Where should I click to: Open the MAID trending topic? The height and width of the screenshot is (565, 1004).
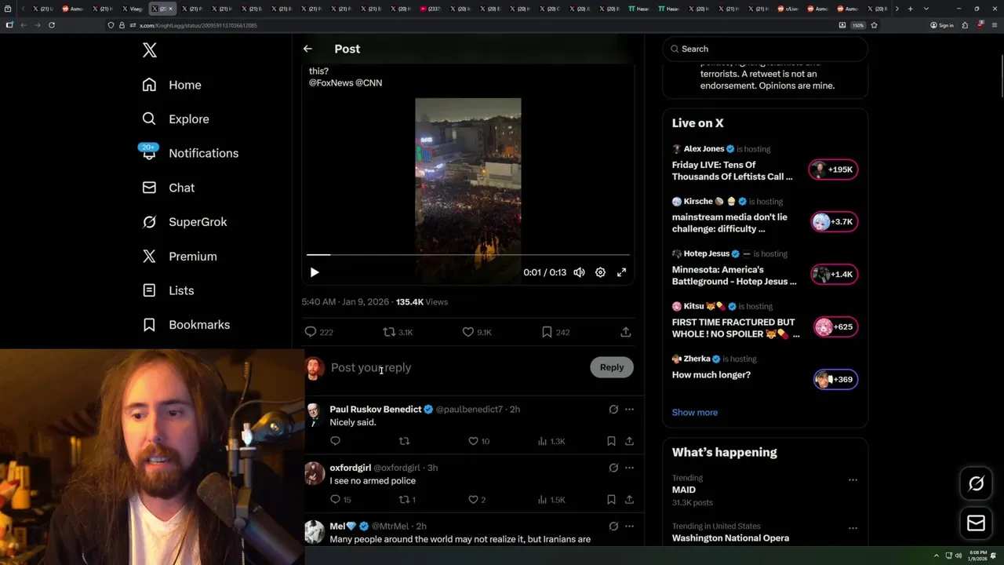683,490
